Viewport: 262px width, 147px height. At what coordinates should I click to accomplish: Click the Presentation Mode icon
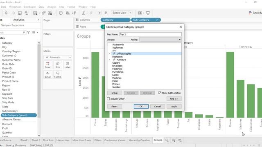click(148, 13)
